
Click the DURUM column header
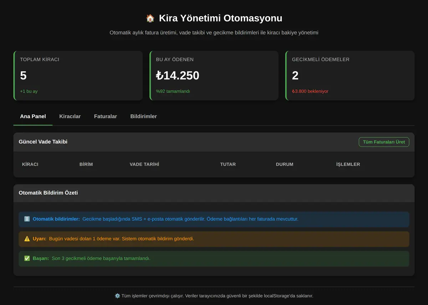tap(285, 164)
